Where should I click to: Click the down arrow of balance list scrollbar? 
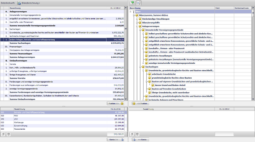point(126,99)
